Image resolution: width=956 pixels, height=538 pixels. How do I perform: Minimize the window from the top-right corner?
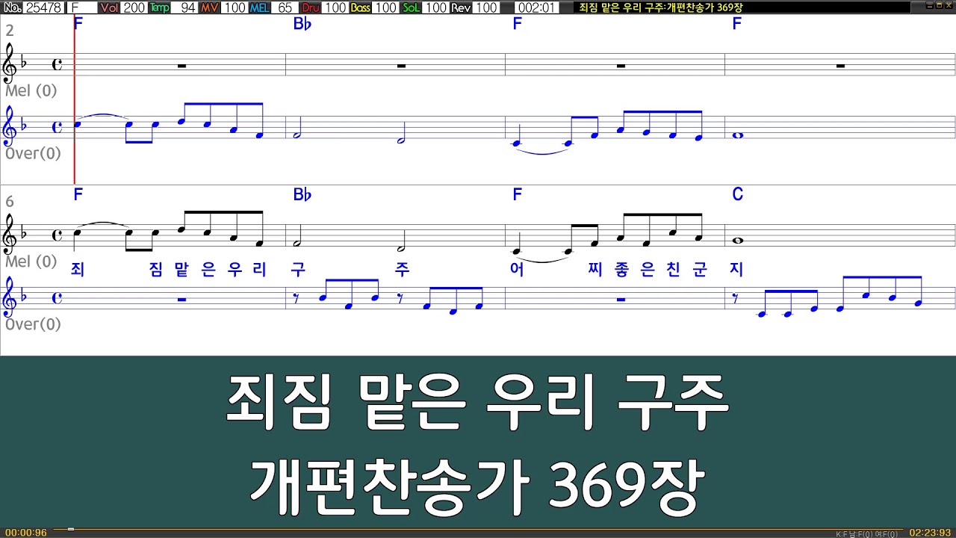pos(930,4)
